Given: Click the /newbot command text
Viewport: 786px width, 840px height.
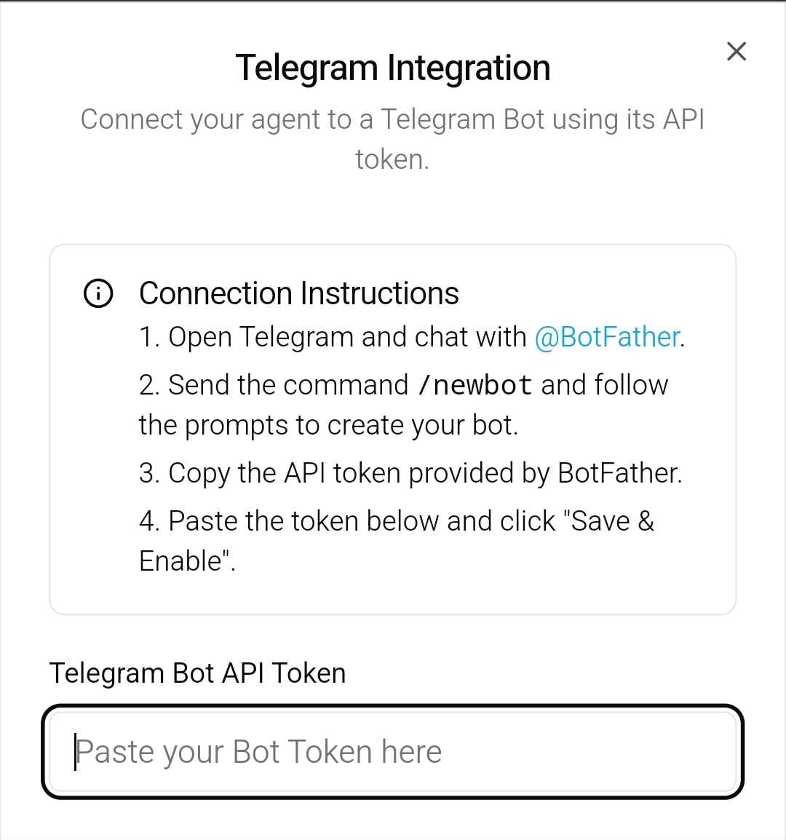Looking at the screenshot, I should pyautogui.click(x=476, y=385).
